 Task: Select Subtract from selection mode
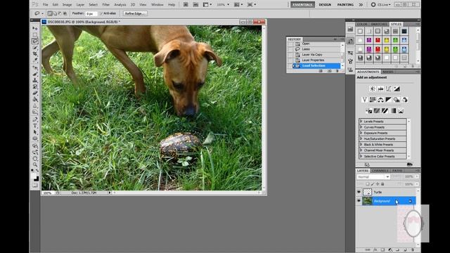point(60,13)
